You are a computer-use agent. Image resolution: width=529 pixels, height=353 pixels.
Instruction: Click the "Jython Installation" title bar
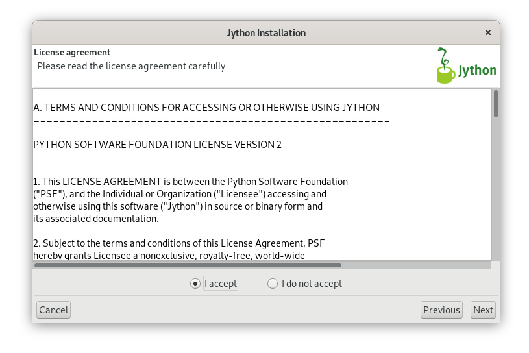click(266, 32)
